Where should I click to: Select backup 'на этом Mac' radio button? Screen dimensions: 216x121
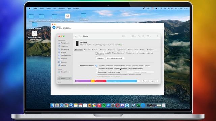[96, 68]
